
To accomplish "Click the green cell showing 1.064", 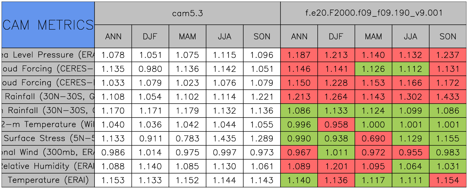I will click(411, 166).
